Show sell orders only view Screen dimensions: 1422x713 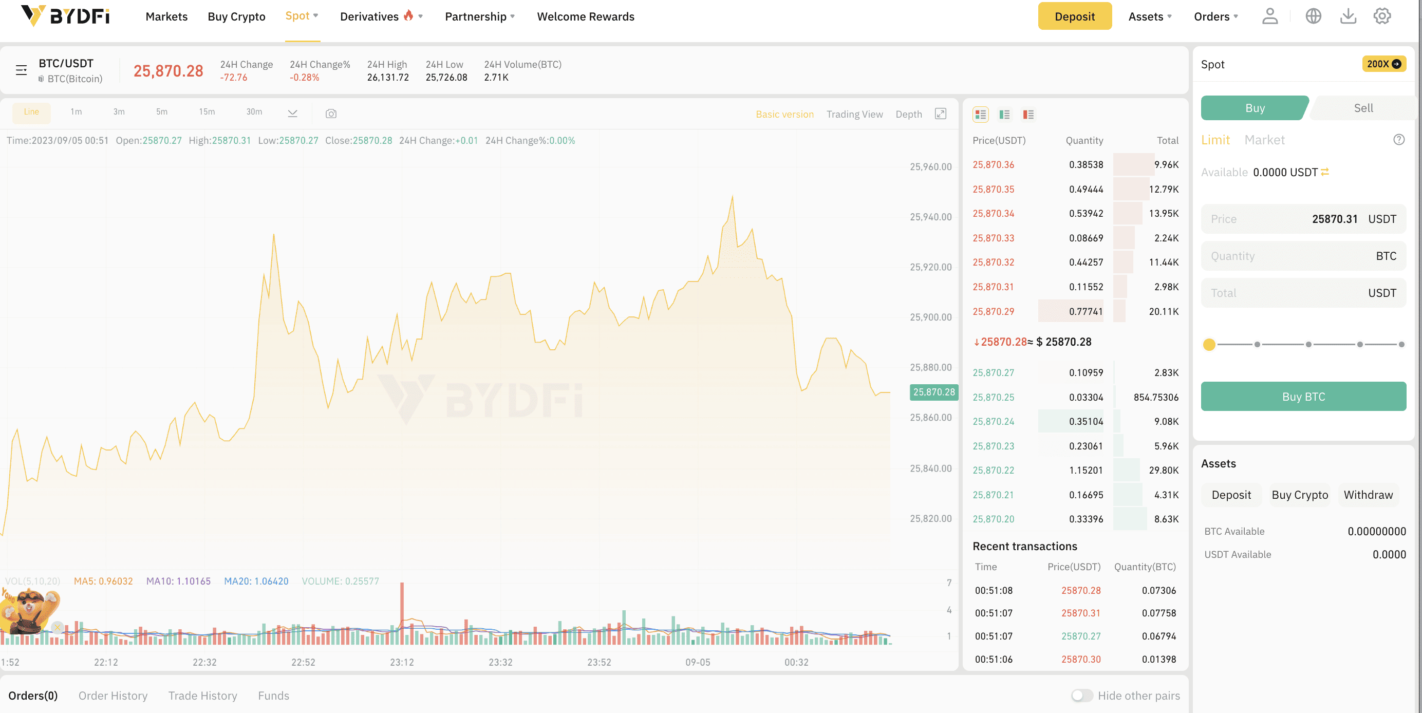1028,114
